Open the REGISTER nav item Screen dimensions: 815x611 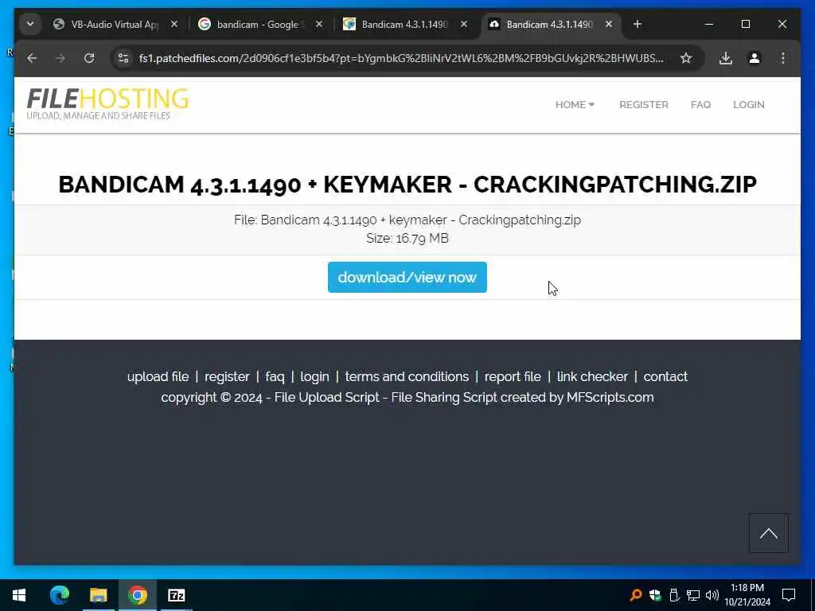pyautogui.click(x=643, y=105)
